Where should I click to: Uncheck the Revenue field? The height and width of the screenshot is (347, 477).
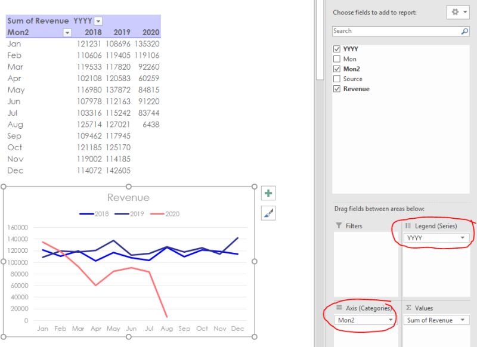(337, 88)
